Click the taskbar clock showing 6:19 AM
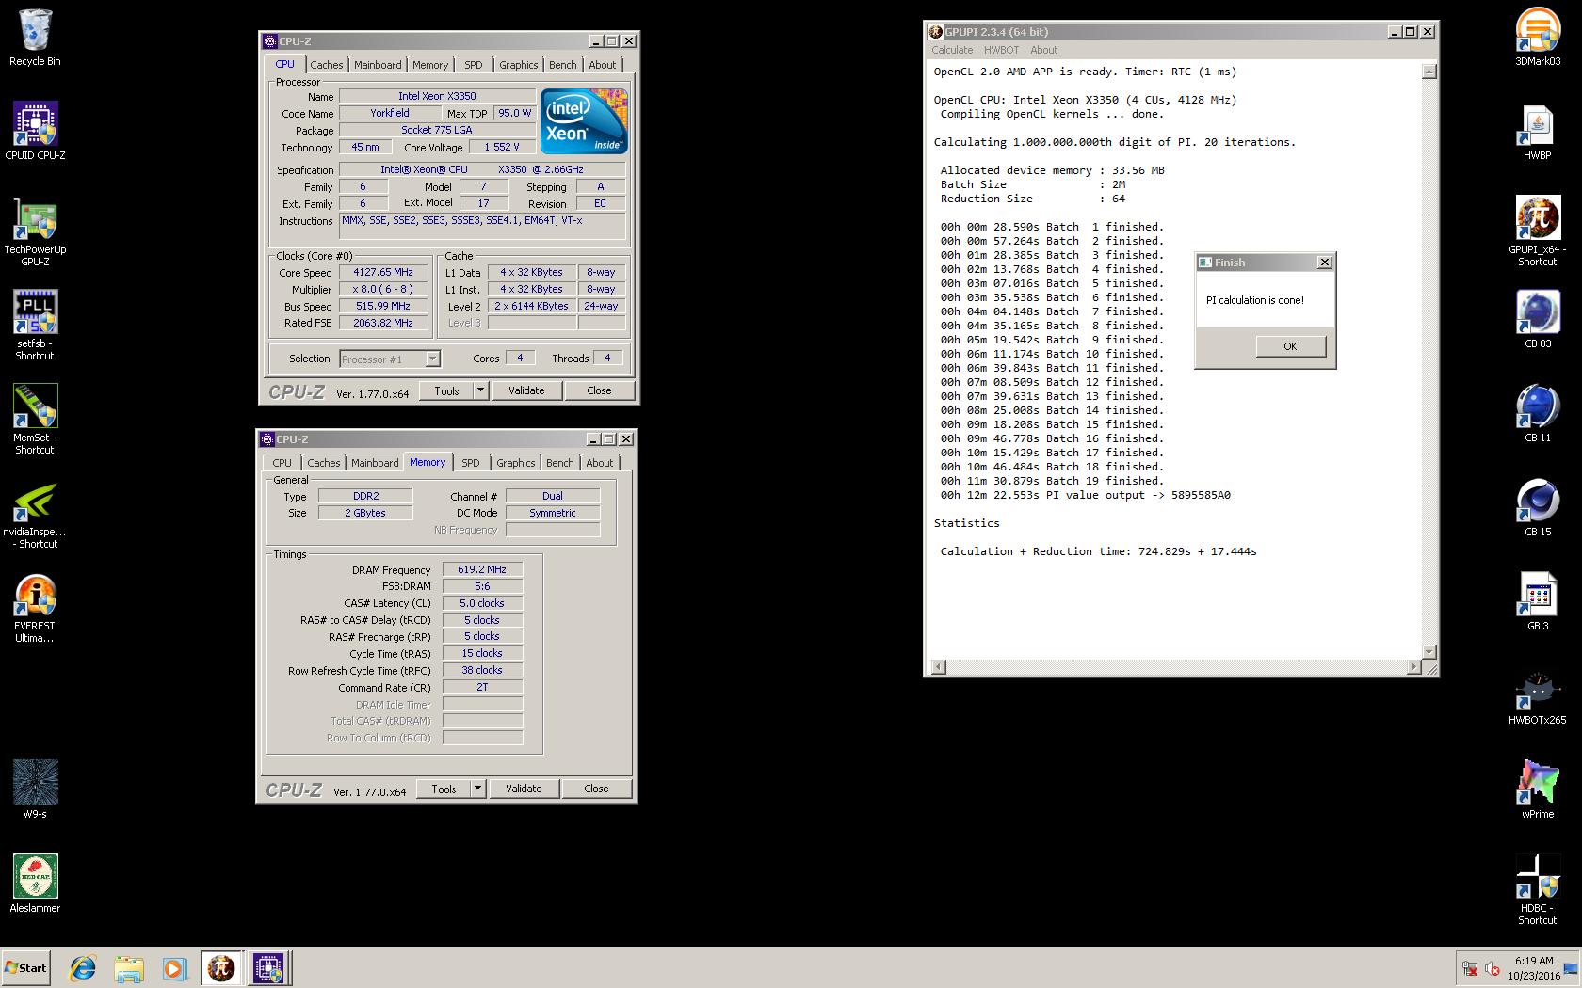 1534,968
